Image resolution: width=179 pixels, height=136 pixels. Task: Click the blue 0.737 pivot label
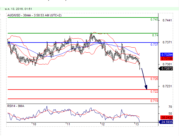pyautogui.click(x=154, y=44)
